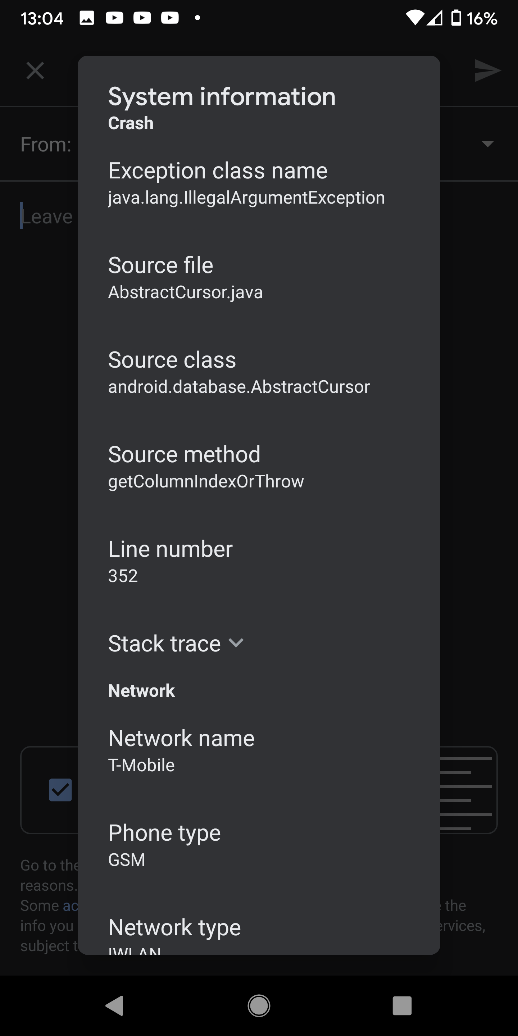Select the line number value 352
The height and width of the screenshot is (1036, 518).
(x=123, y=576)
